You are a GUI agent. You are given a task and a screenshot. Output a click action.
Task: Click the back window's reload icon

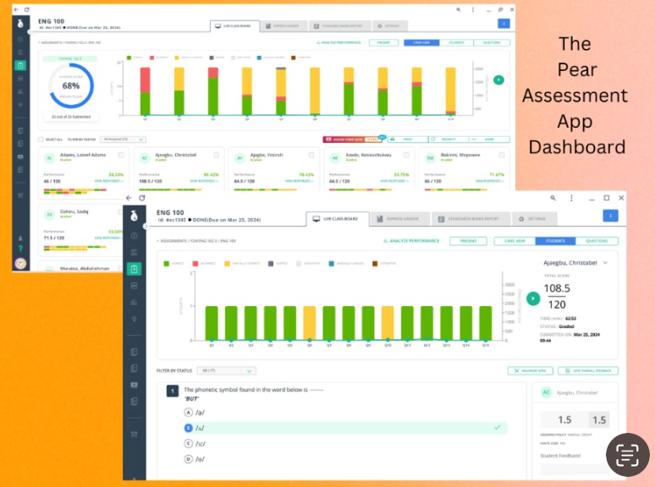(x=27, y=9)
